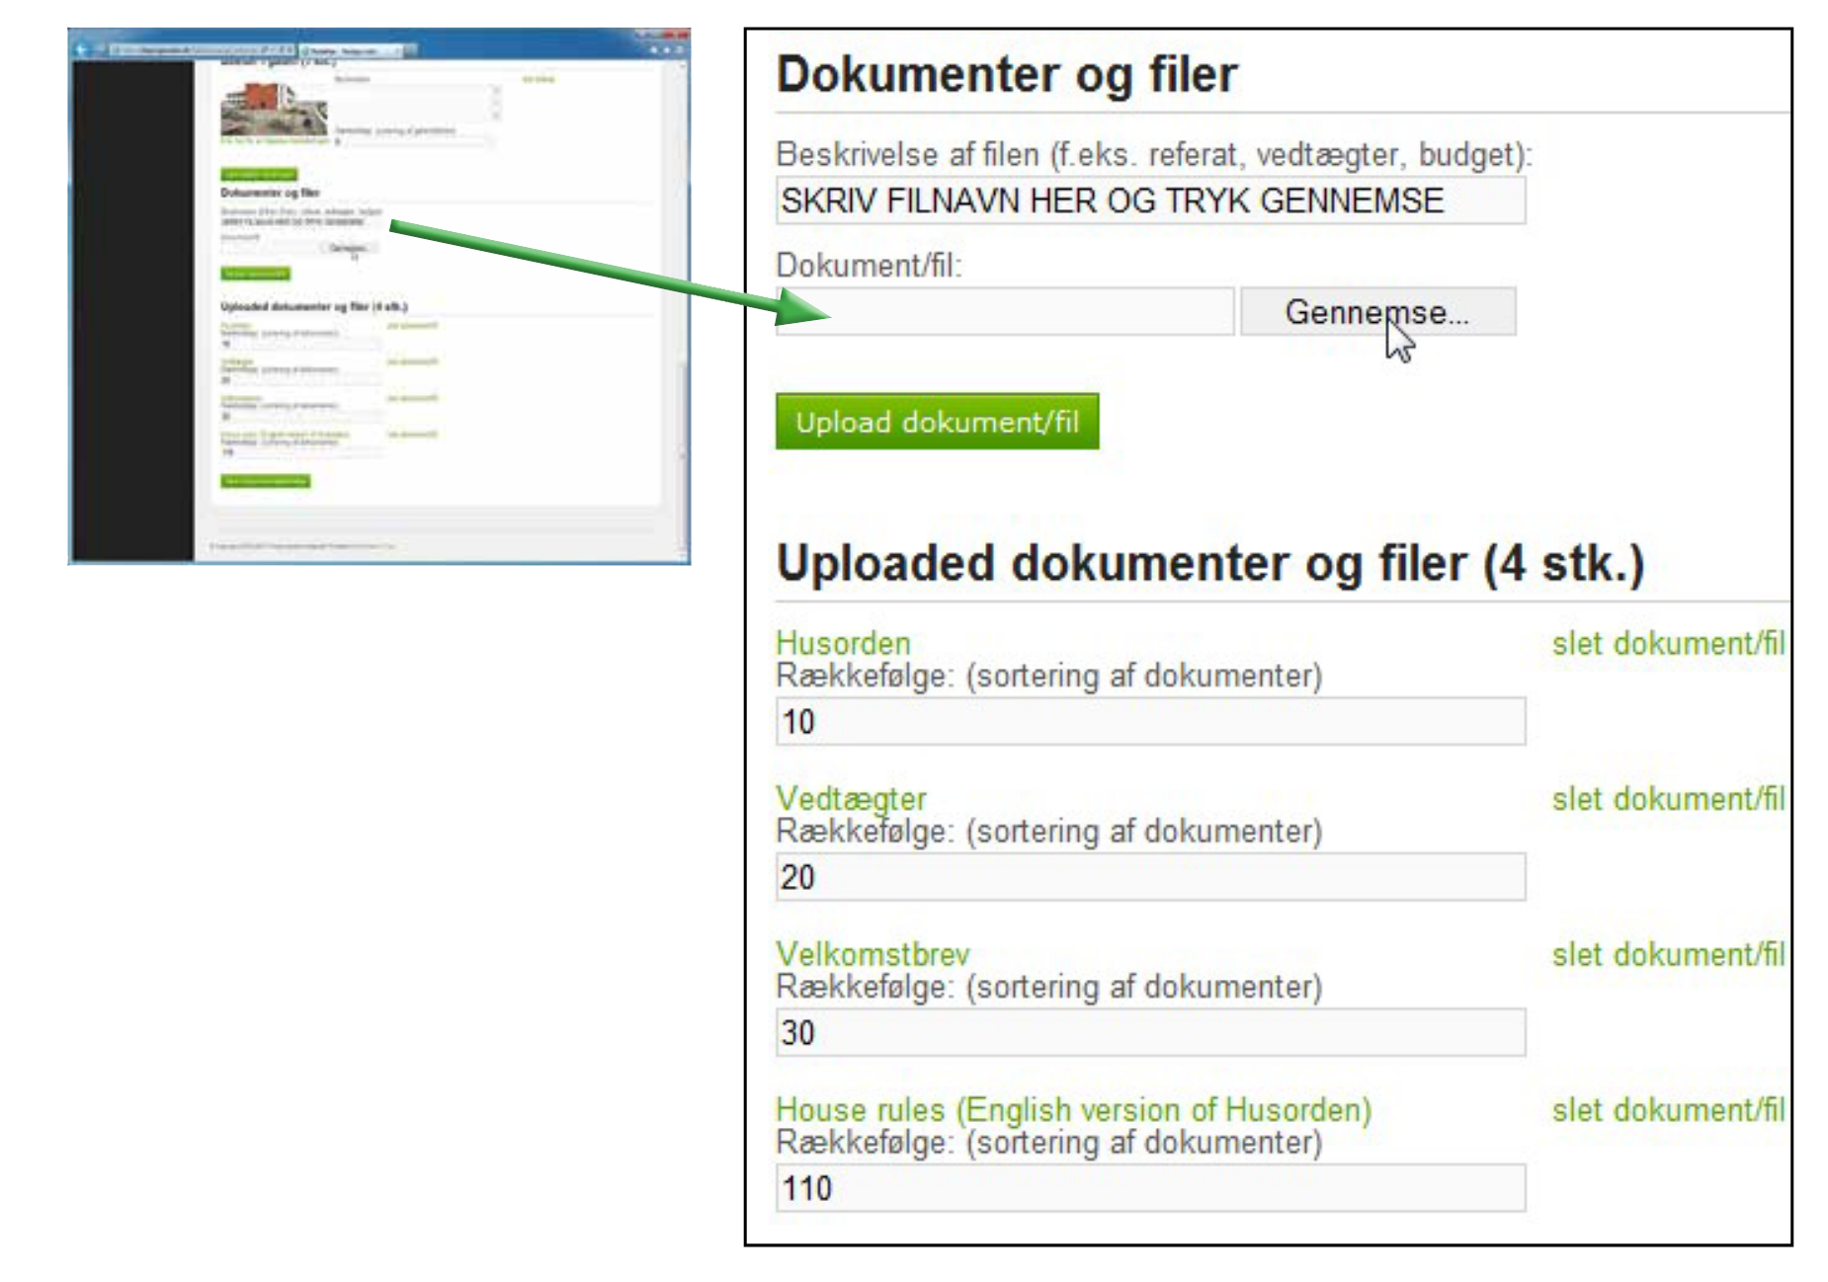
Task: Click slet dokument/fil next to Velkomstbrev
Action: [x=1668, y=955]
